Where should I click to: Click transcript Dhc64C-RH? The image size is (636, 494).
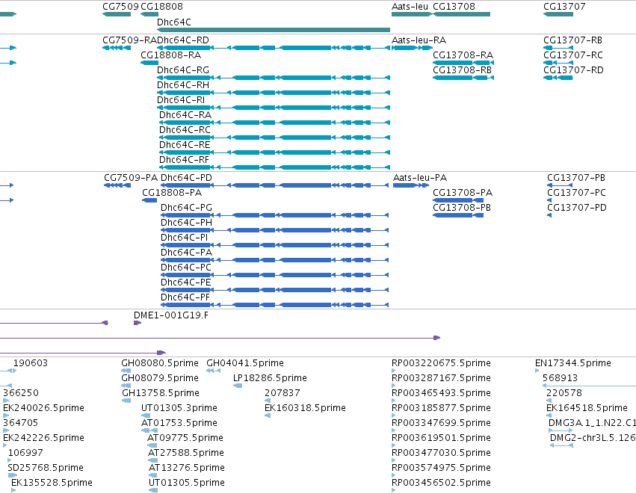coord(274,93)
